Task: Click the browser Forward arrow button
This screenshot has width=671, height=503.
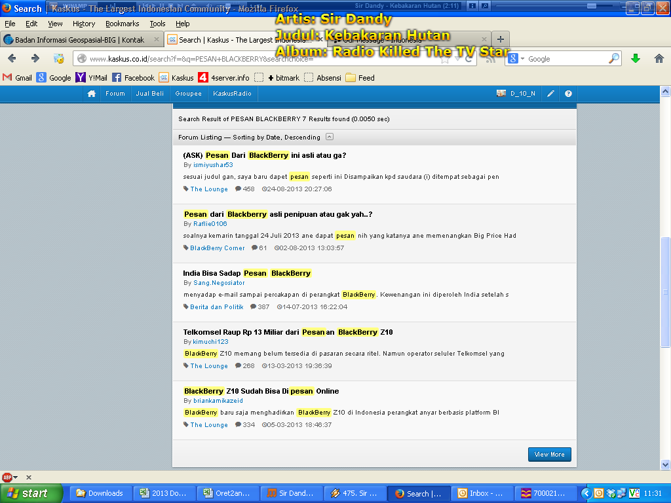Action: (x=35, y=58)
